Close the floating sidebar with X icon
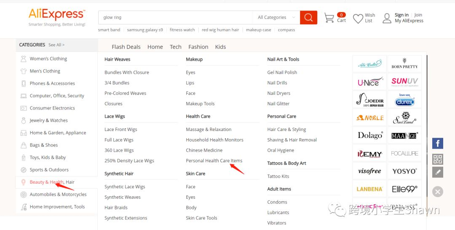 click(438, 192)
